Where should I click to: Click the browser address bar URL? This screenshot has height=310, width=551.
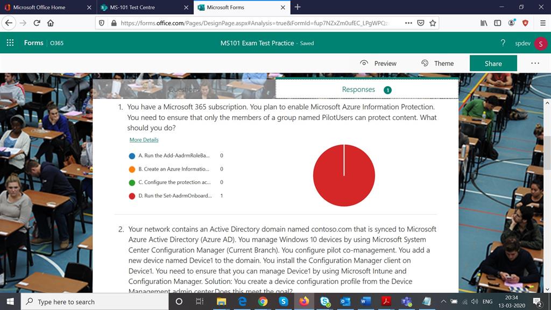click(255, 23)
